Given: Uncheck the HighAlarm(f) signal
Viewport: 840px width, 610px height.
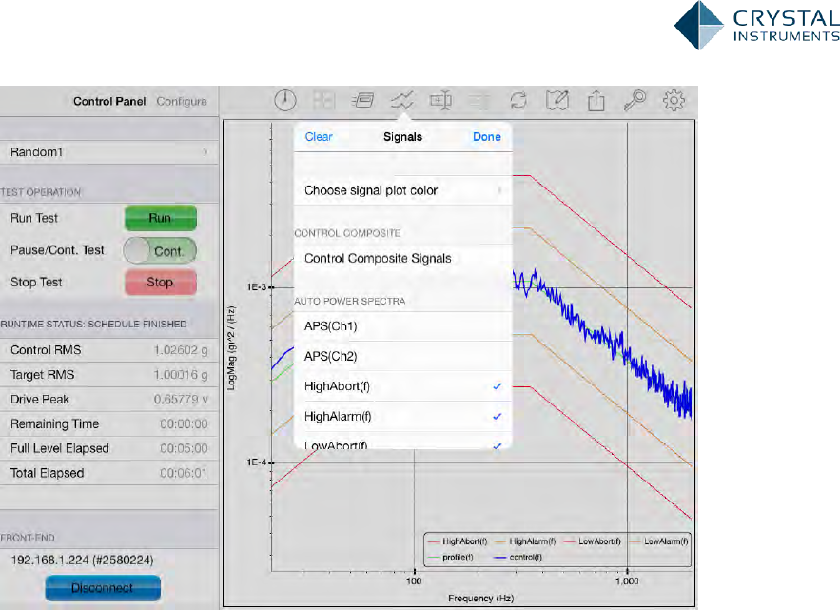Looking at the screenshot, I should 402,417.
